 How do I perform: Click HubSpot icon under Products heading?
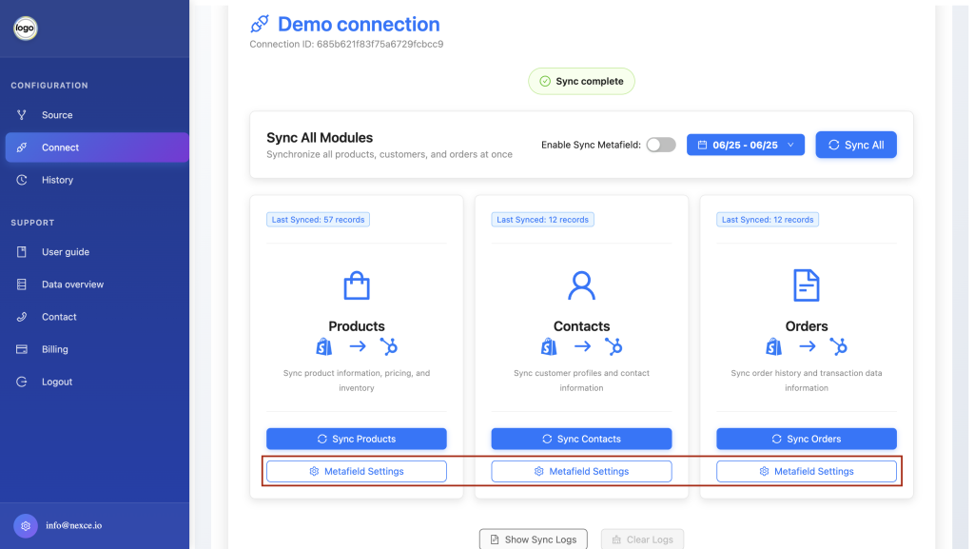389,346
